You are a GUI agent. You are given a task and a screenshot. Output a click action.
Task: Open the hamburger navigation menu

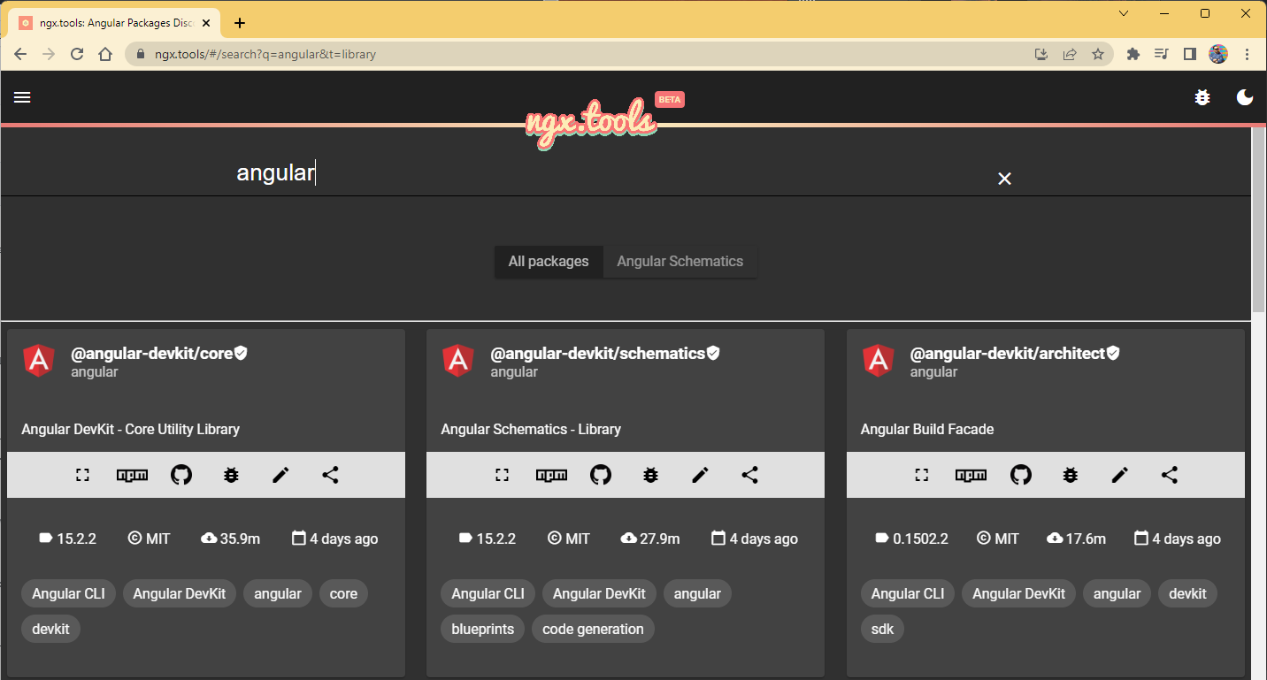tap(22, 98)
